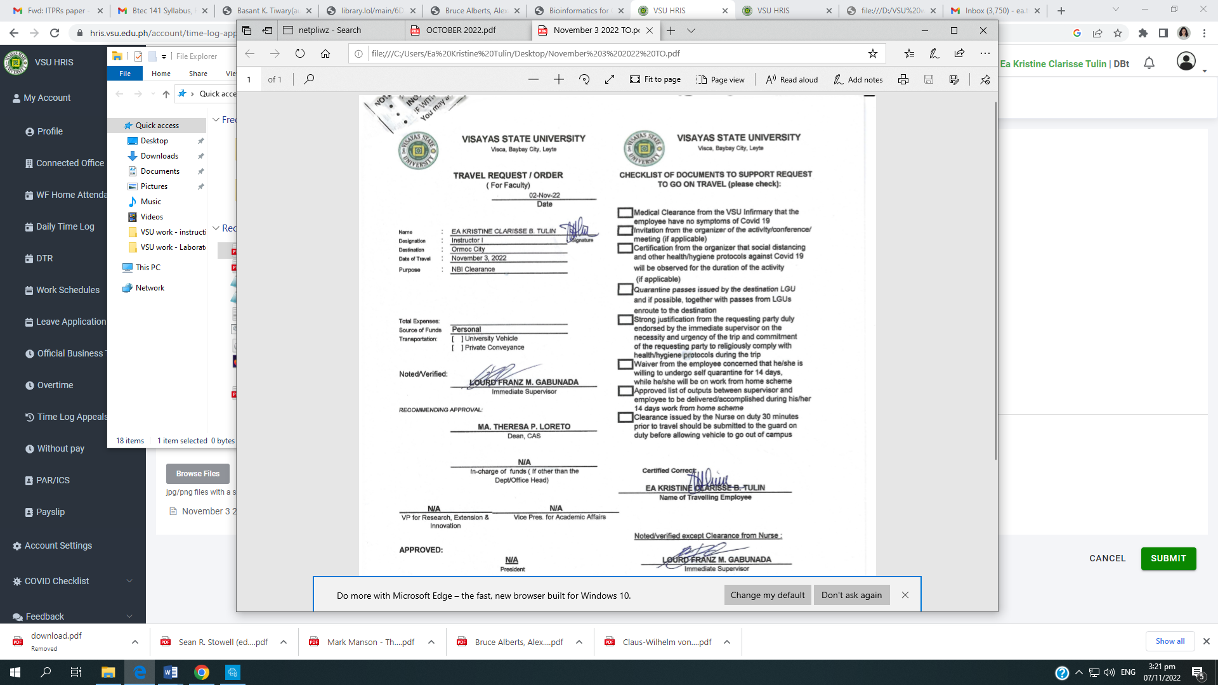This screenshot has width=1218, height=685.
Task: Click the Zoom out minus icon
Action: coord(533,79)
